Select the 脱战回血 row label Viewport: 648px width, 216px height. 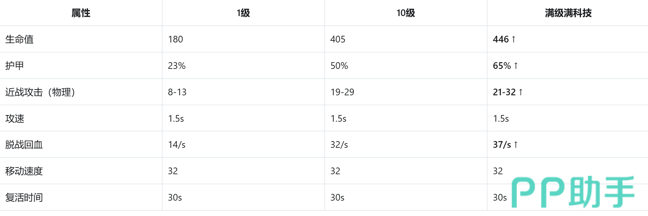tap(24, 144)
